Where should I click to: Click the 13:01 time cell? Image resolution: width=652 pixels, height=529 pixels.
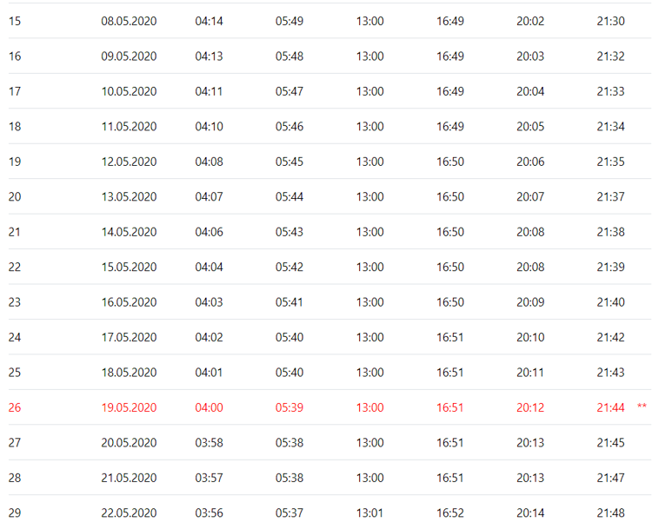tap(369, 512)
